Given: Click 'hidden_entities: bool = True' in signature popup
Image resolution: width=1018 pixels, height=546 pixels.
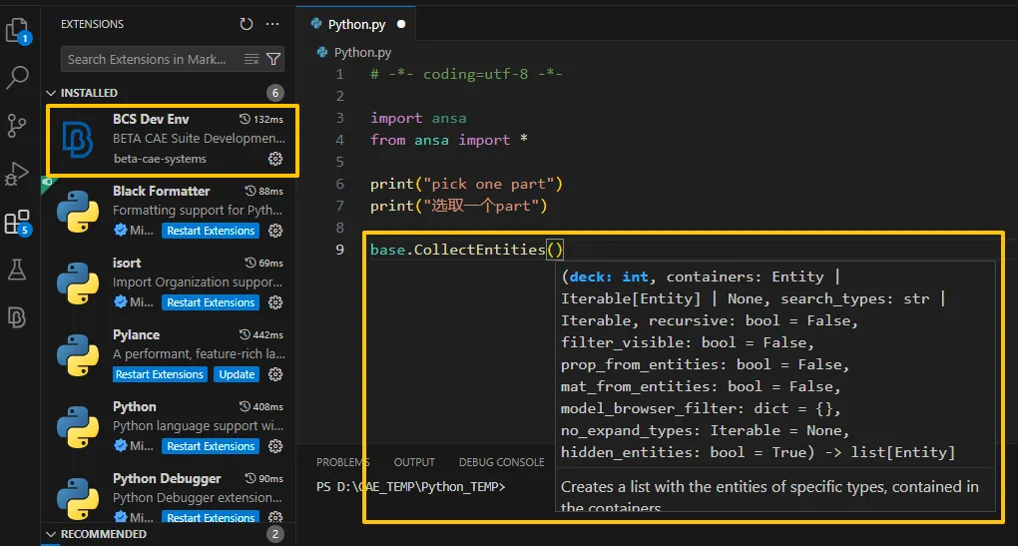Looking at the screenshot, I should click(x=683, y=452).
